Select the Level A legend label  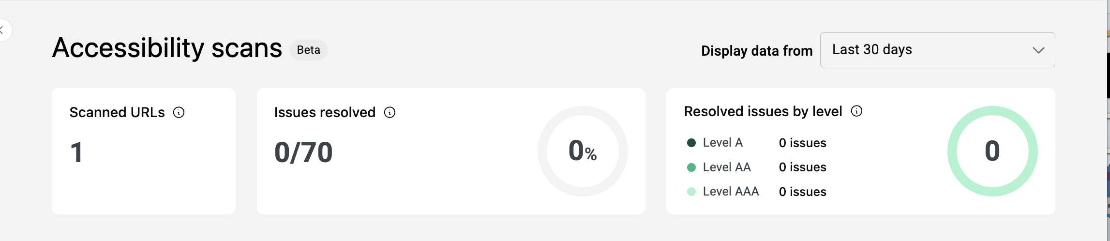722,143
